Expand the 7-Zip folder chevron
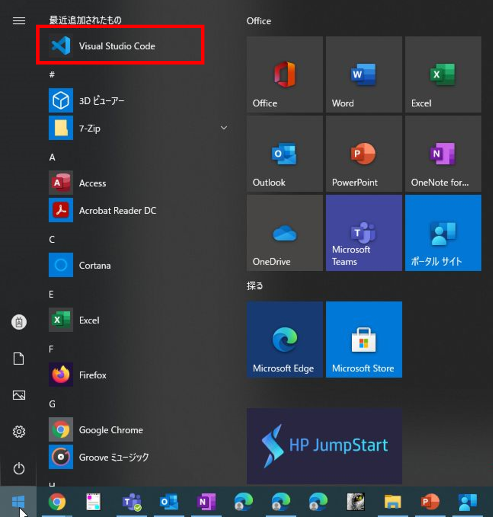The height and width of the screenshot is (517, 493). [x=224, y=128]
